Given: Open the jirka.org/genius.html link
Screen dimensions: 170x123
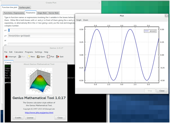Looking at the screenshot, I should point(39,113).
